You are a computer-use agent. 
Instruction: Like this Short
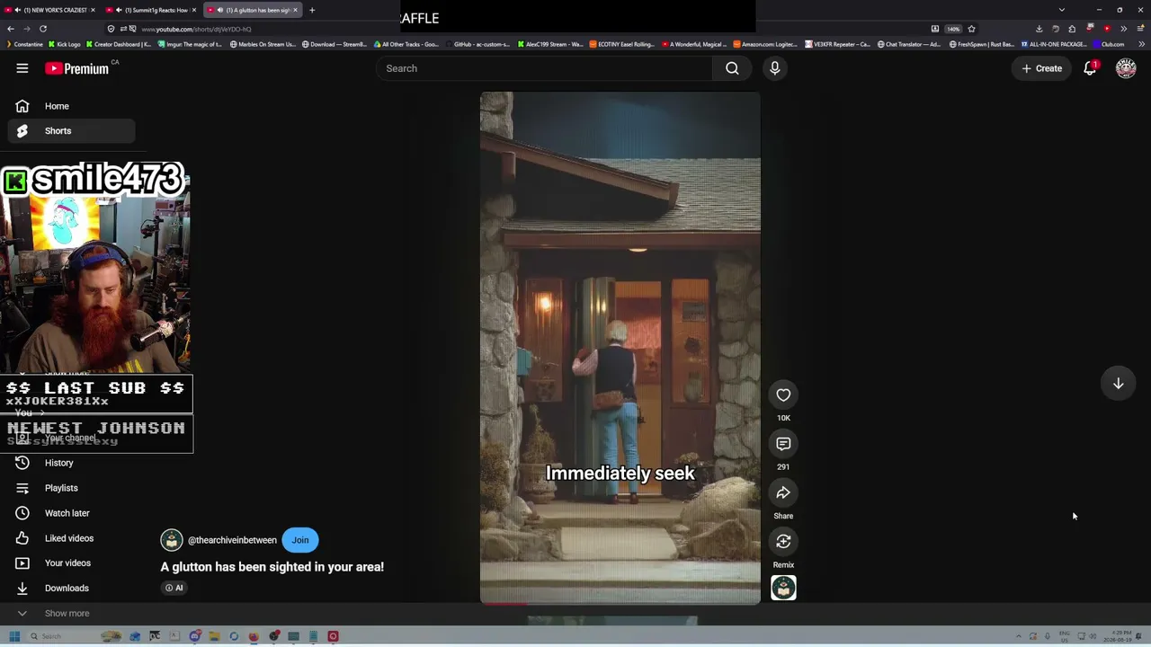pos(783,395)
